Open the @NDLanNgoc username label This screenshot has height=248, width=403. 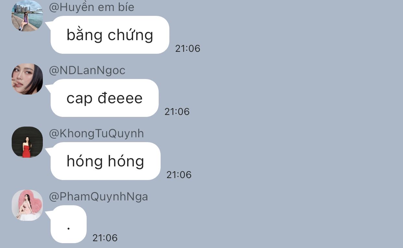click(87, 70)
